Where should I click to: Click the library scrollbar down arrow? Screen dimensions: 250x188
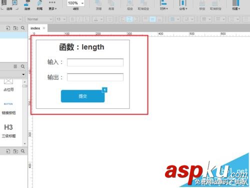click(x=24, y=143)
